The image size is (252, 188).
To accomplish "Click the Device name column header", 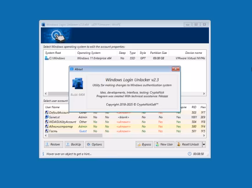I will pos(187,53).
